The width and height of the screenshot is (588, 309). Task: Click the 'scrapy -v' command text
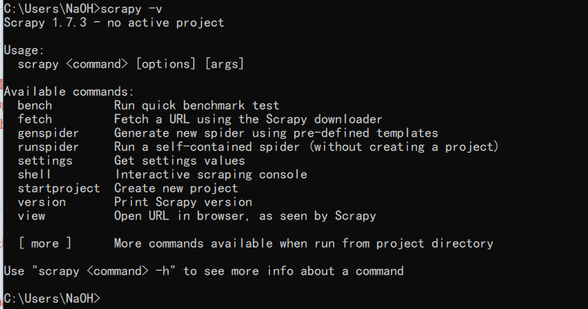click(x=131, y=9)
